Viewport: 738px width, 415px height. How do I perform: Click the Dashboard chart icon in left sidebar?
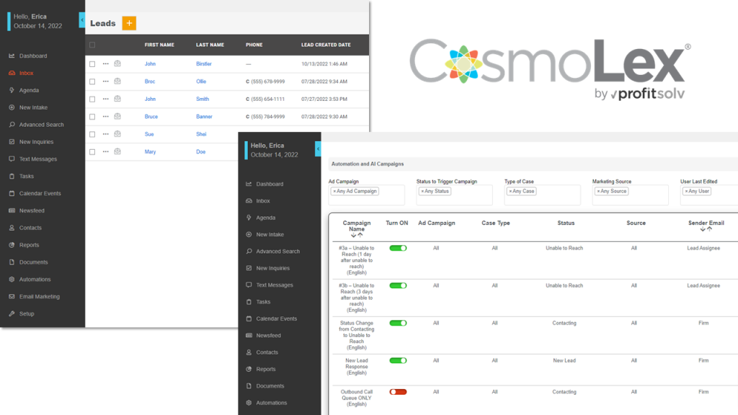(x=12, y=56)
